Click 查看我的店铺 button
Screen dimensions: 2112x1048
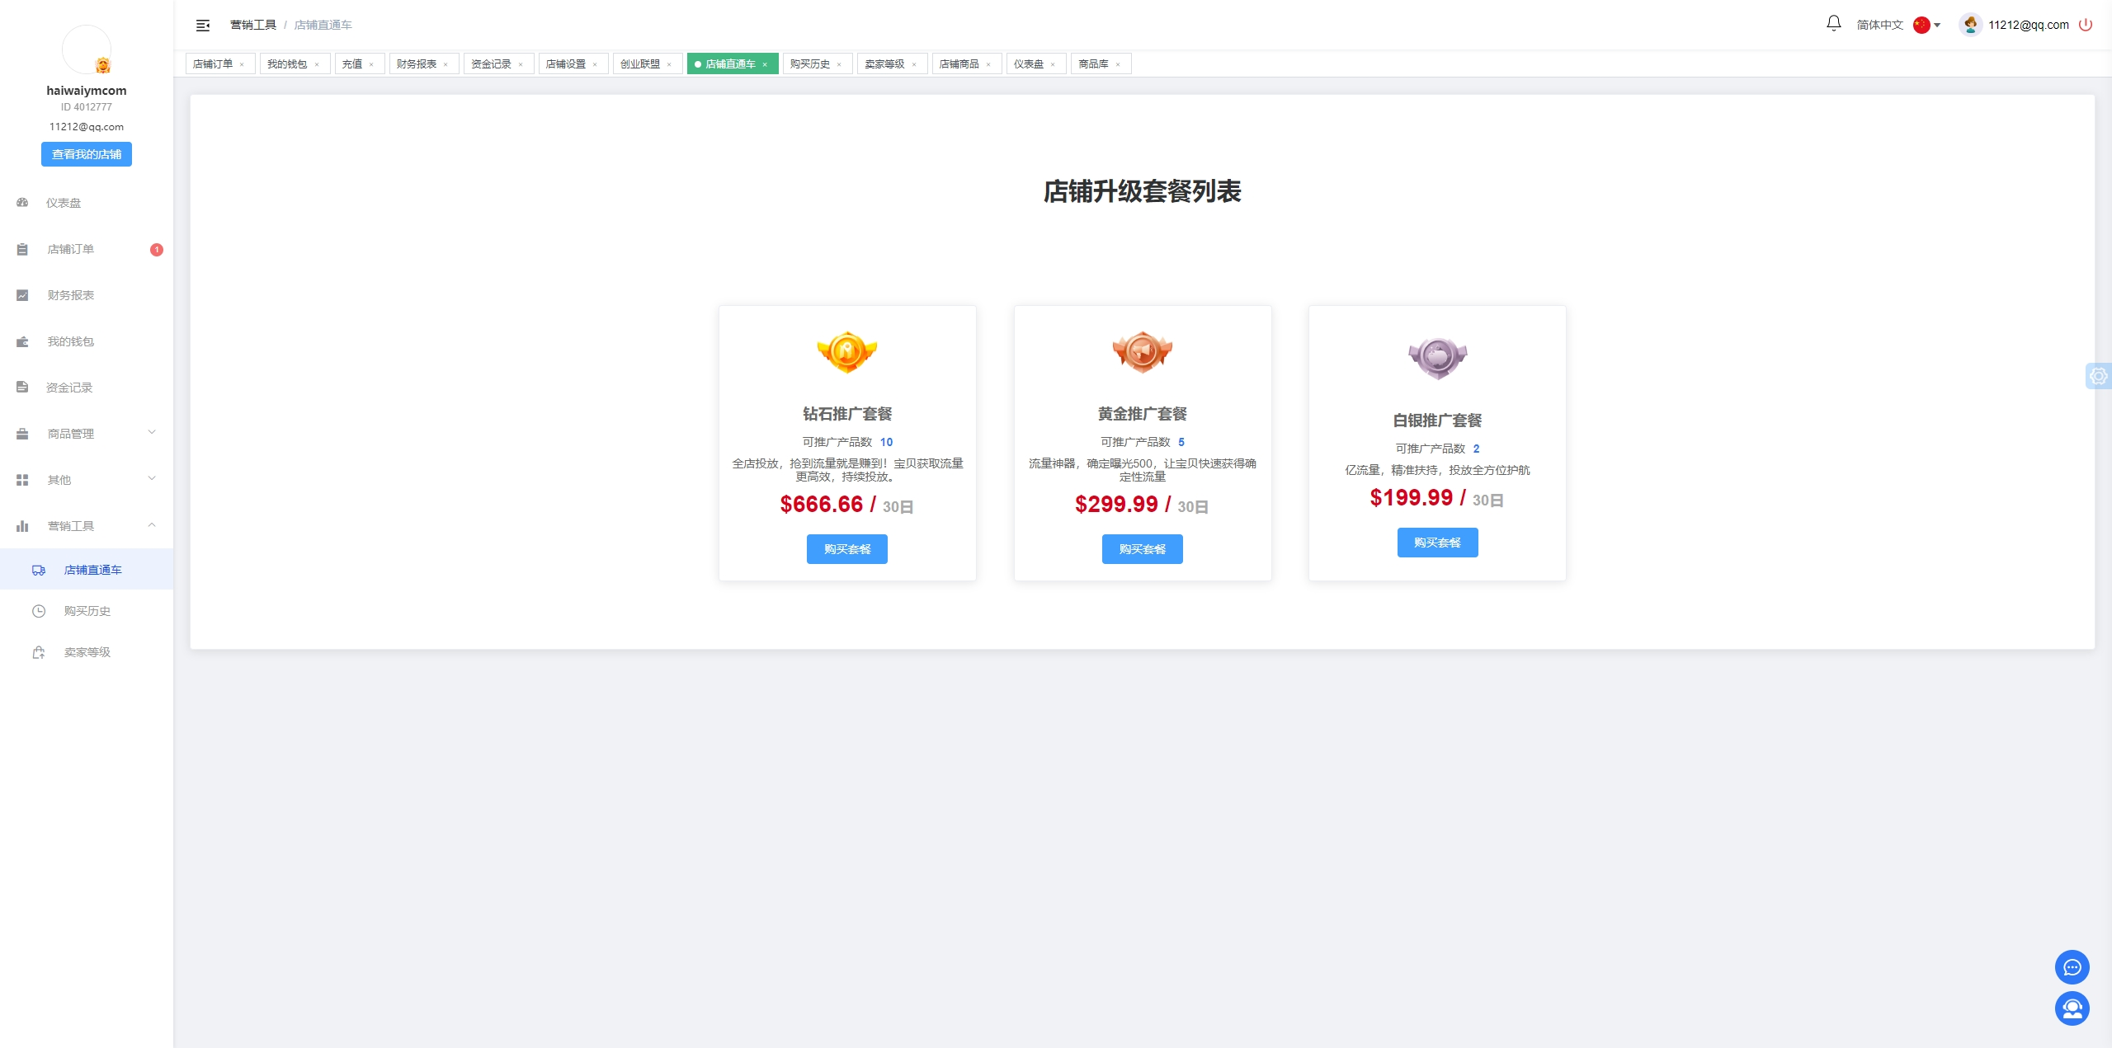click(86, 153)
